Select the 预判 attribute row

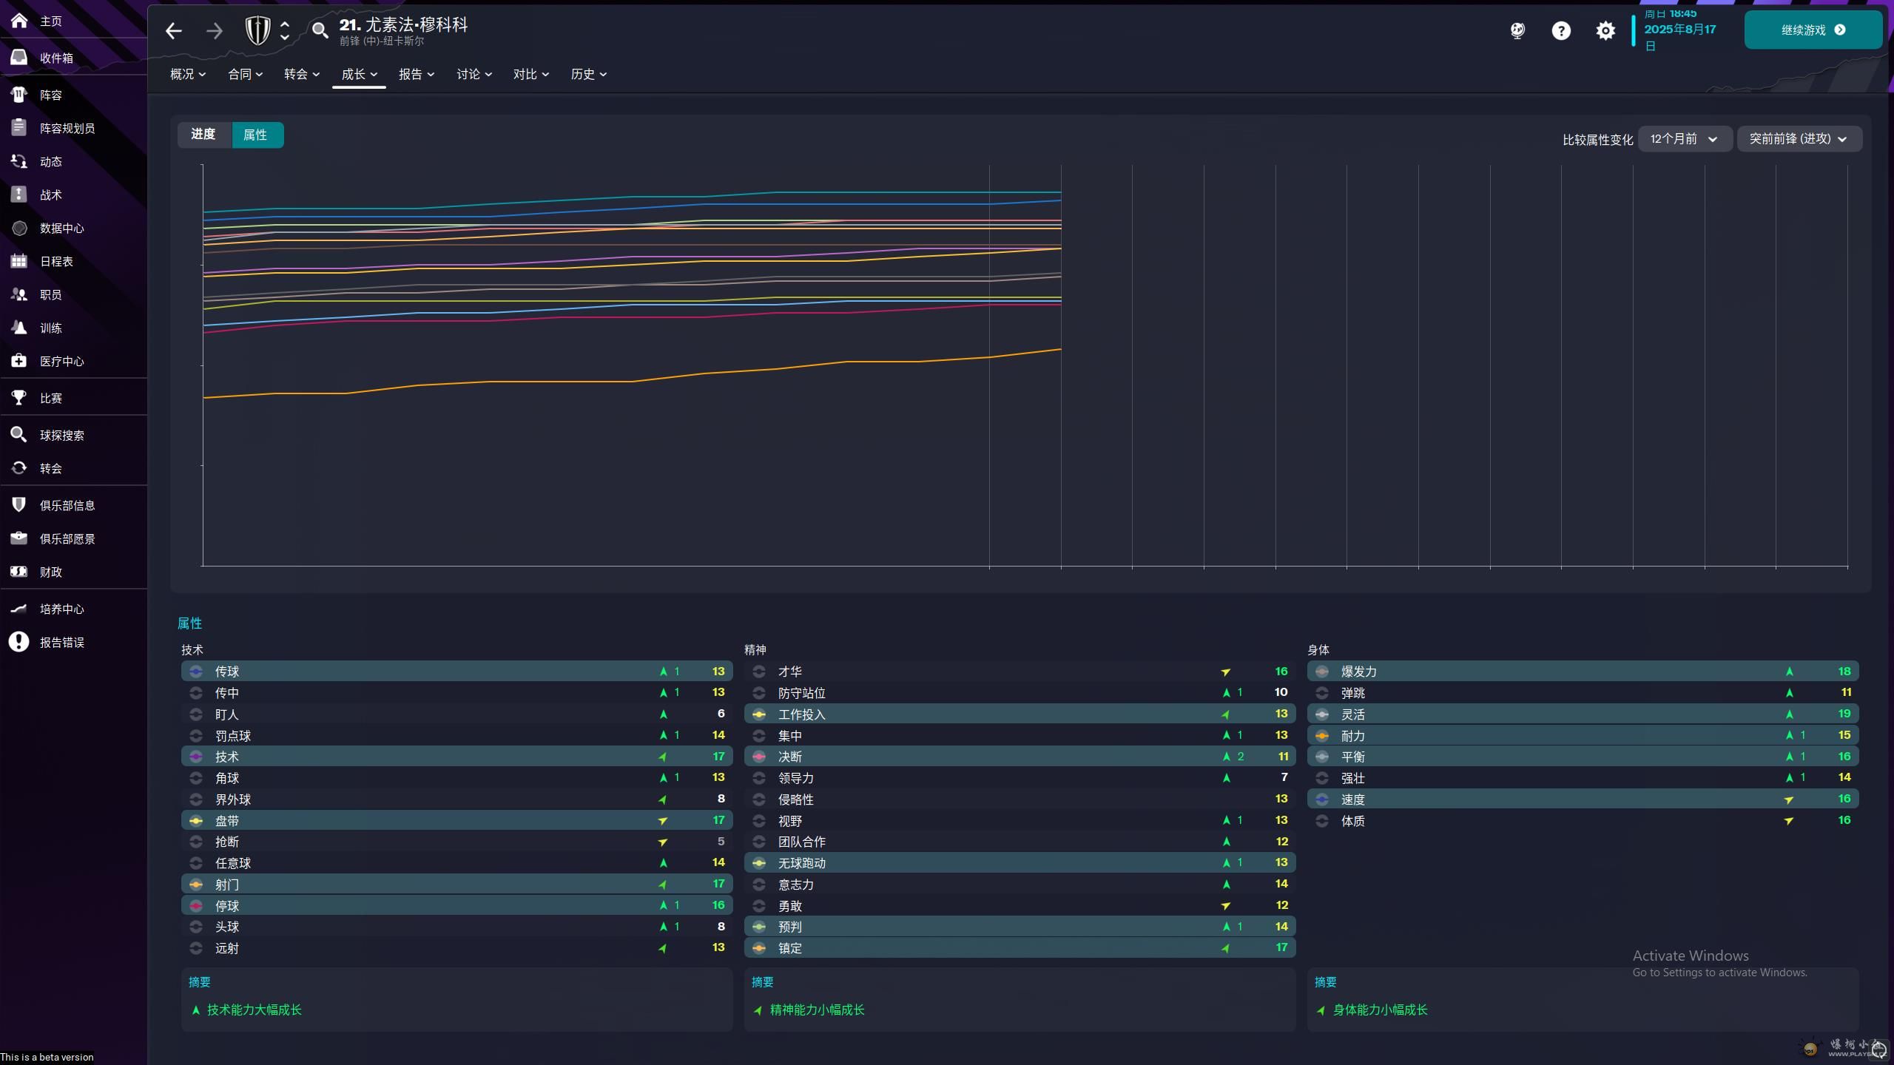(x=1020, y=927)
